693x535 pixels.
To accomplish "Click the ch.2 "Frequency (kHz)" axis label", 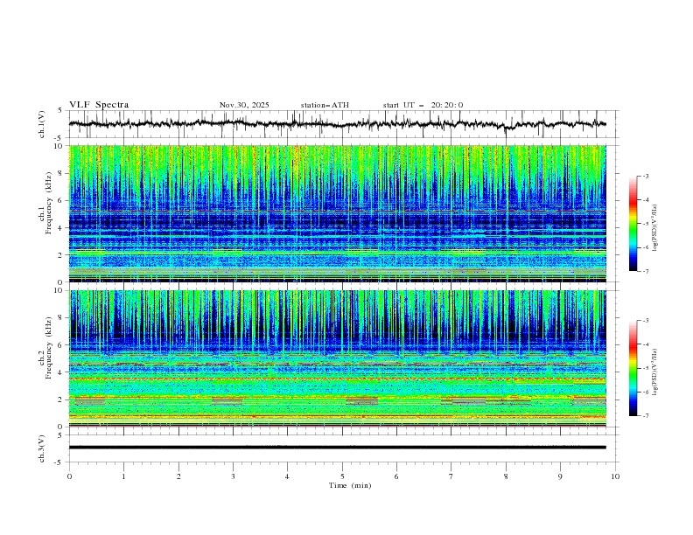I will coord(49,348).
